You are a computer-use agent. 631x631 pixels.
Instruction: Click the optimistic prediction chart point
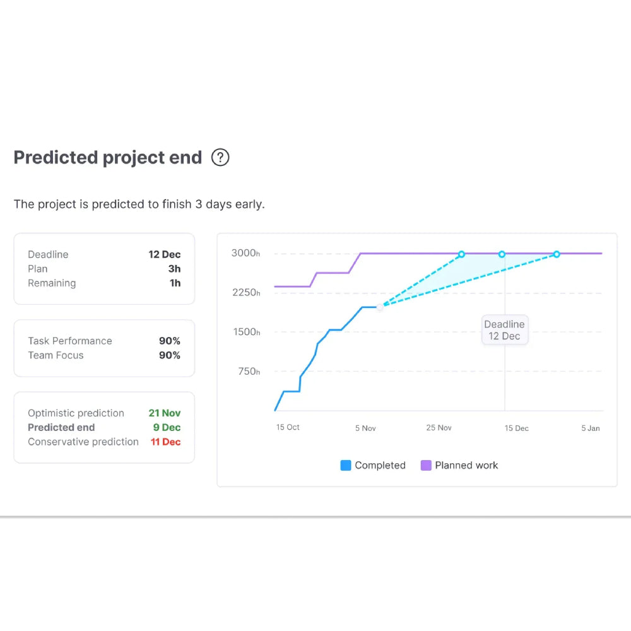pyautogui.click(x=461, y=254)
